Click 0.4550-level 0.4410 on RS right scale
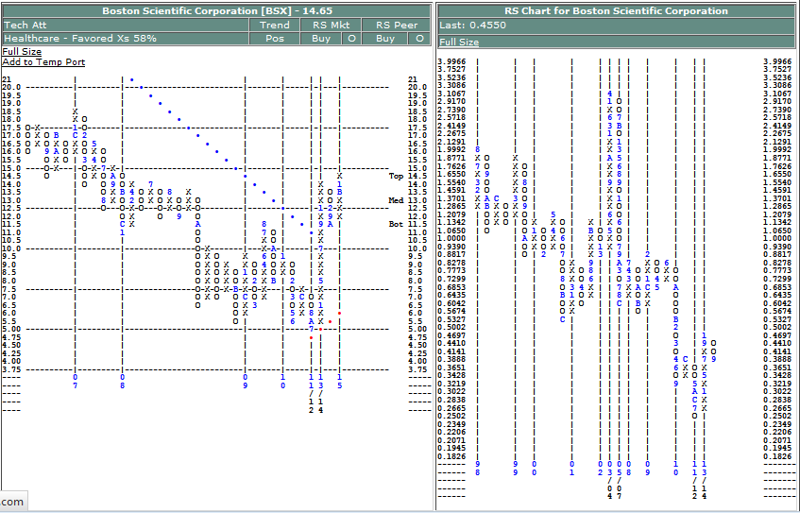The image size is (800, 513). point(777,343)
